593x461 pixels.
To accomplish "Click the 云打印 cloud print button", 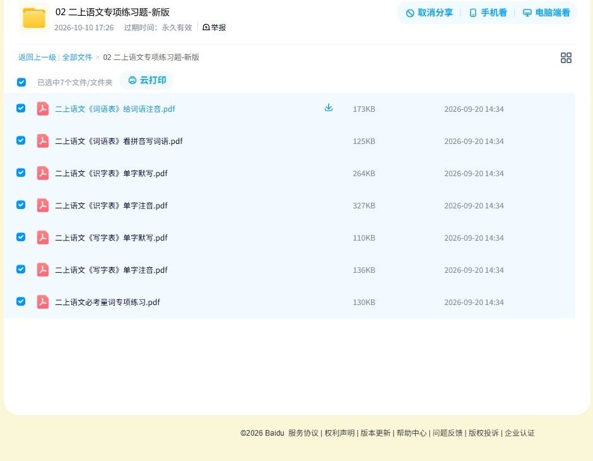I will tap(147, 80).
